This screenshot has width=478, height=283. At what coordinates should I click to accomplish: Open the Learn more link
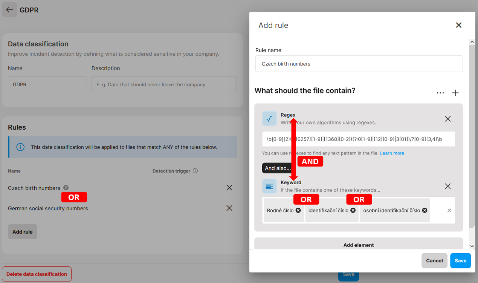coord(392,153)
